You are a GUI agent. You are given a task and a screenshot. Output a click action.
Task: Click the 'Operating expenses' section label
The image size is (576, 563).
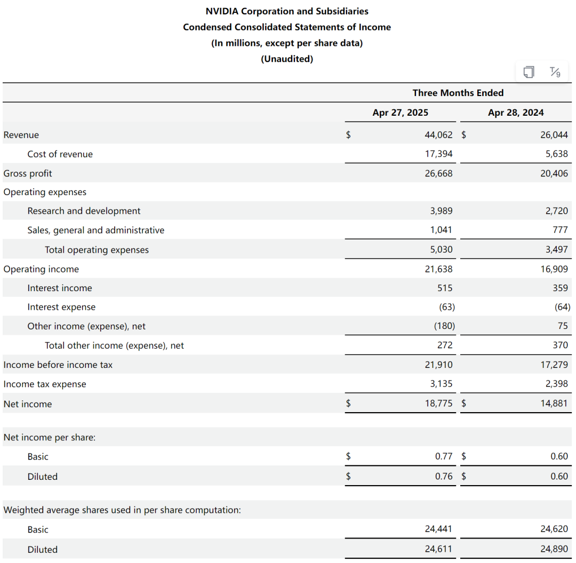tap(45, 192)
